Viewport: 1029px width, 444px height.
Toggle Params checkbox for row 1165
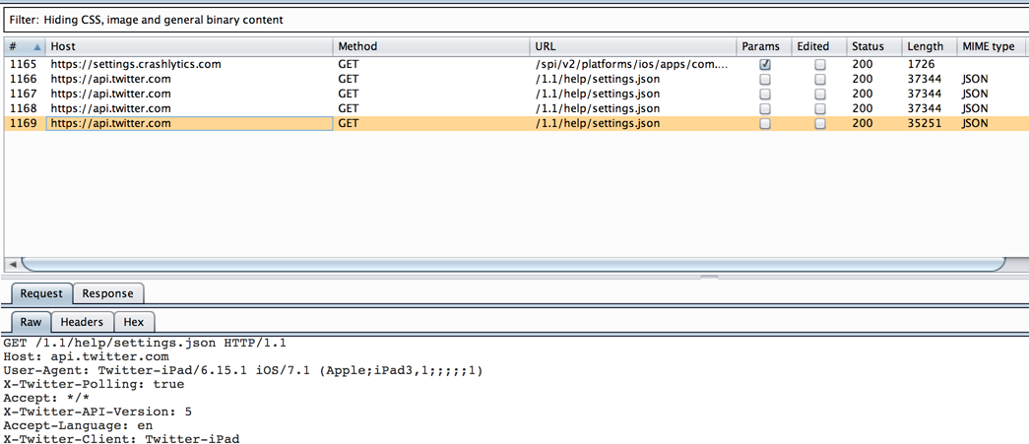point(764,65)
